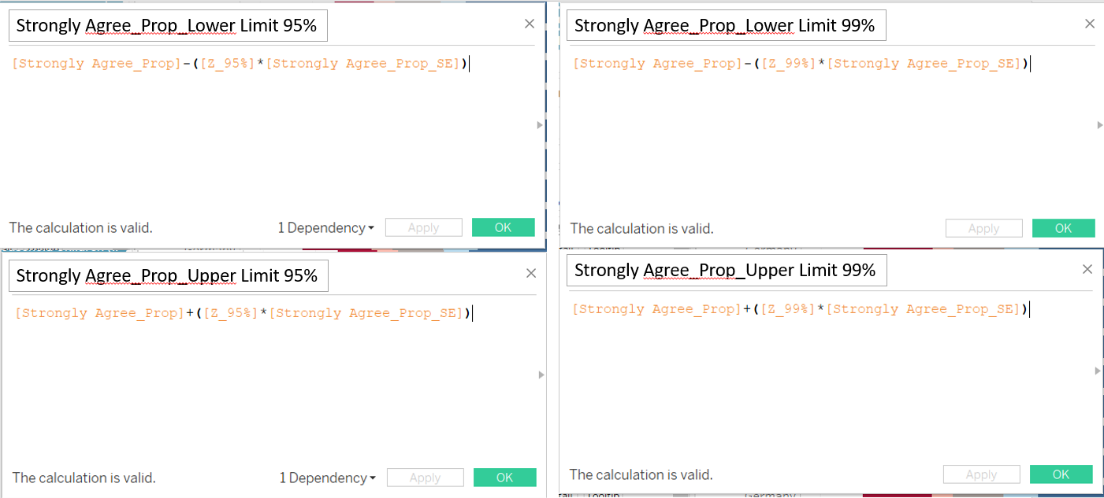
Task: Open the 1 Dependency dropdown for Upper Limit 95%
Action: (328, 478)
